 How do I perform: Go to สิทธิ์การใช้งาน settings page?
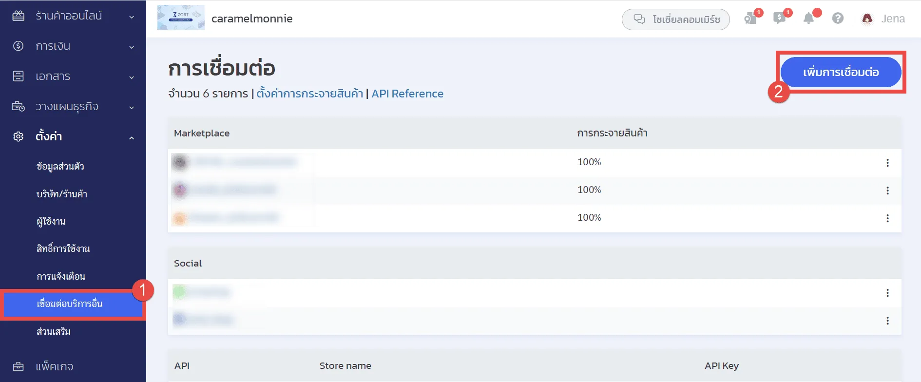[63, 249]
